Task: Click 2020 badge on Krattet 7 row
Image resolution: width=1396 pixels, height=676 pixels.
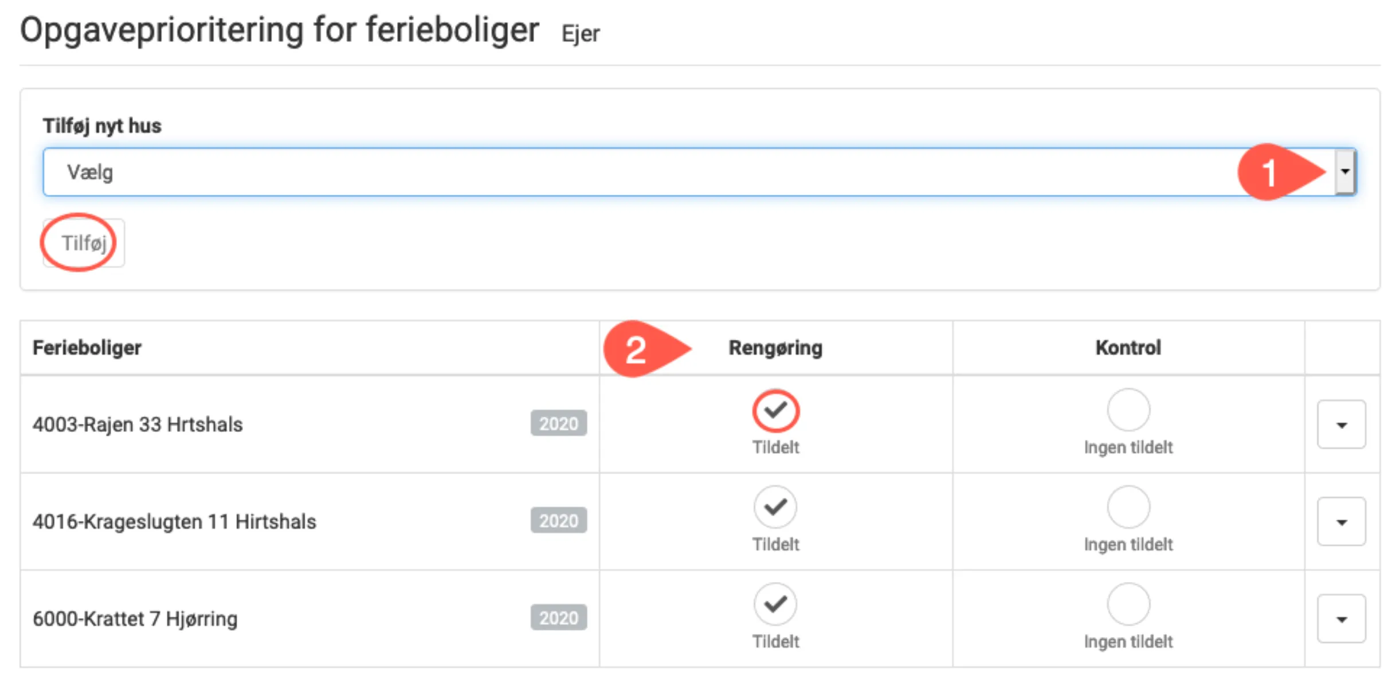Action: [x=558, y=618]
